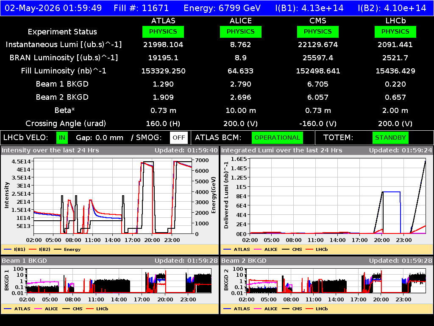Click ALICE instantaneous lumi value 8.762
Image resolution: width=434 pixels, height=326 pixels.
click(x=241, y=45)
